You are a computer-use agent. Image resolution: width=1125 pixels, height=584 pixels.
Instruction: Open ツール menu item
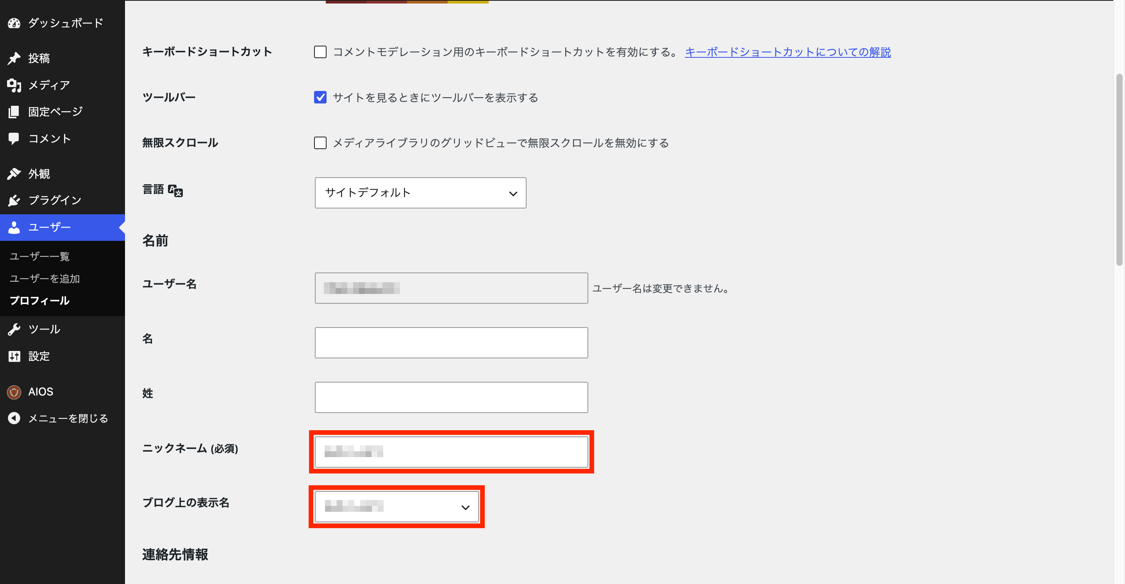click(62, 329)
